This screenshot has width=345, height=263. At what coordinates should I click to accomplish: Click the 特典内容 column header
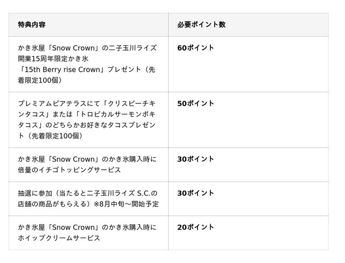(x=32, y=25)
